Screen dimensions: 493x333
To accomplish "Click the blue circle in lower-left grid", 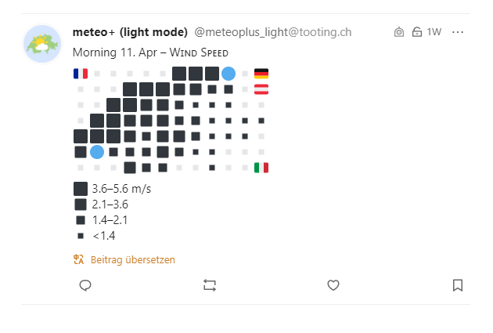I will [x=97, y=151].
